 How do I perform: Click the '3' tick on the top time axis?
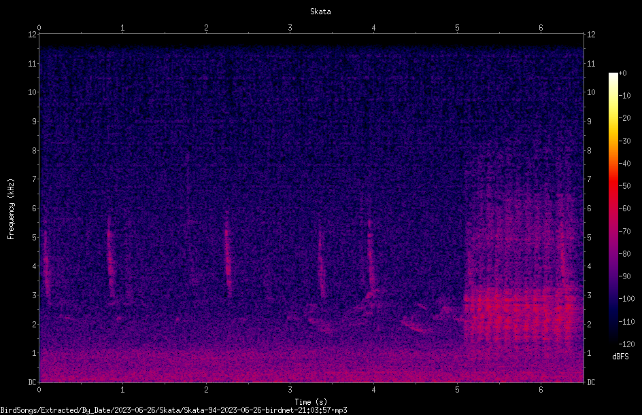pyautogui.click(x=290, y=28)
